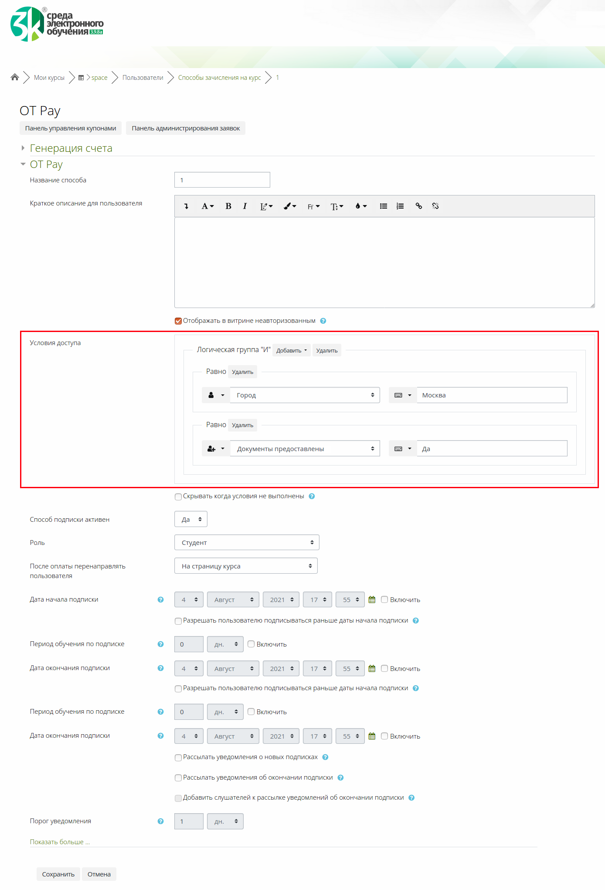The width and height of the screenshot is (605, 890).
Task: Click the Название способа input field
Action: click(222, 180)
